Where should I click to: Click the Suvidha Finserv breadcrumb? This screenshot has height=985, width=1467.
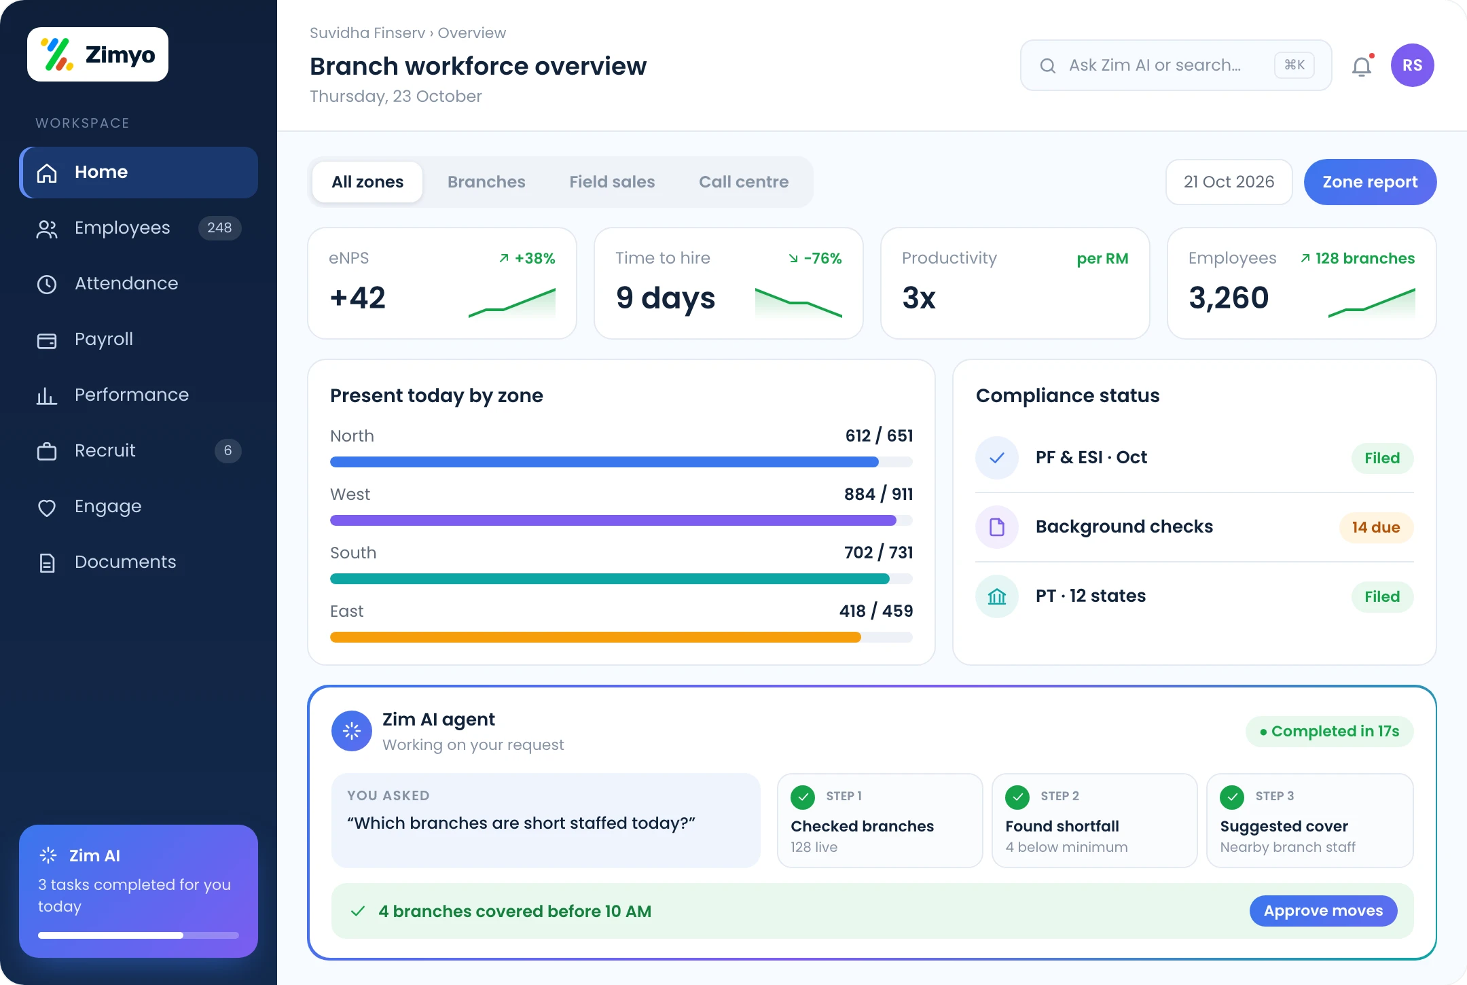click(367, 33)
